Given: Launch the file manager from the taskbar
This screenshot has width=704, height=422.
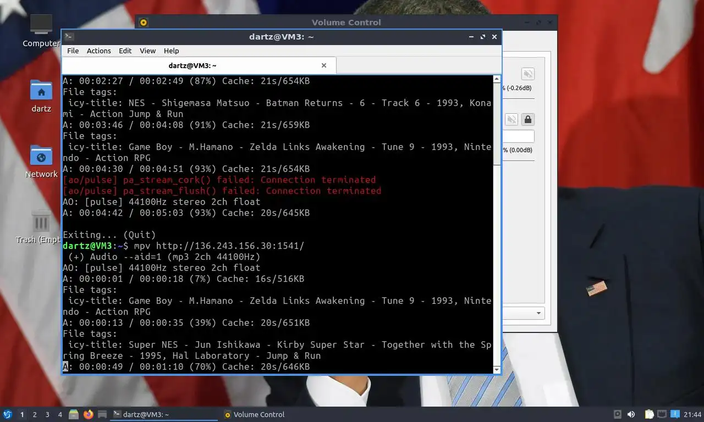Looking at the screenshot, I should click(74, 414).
